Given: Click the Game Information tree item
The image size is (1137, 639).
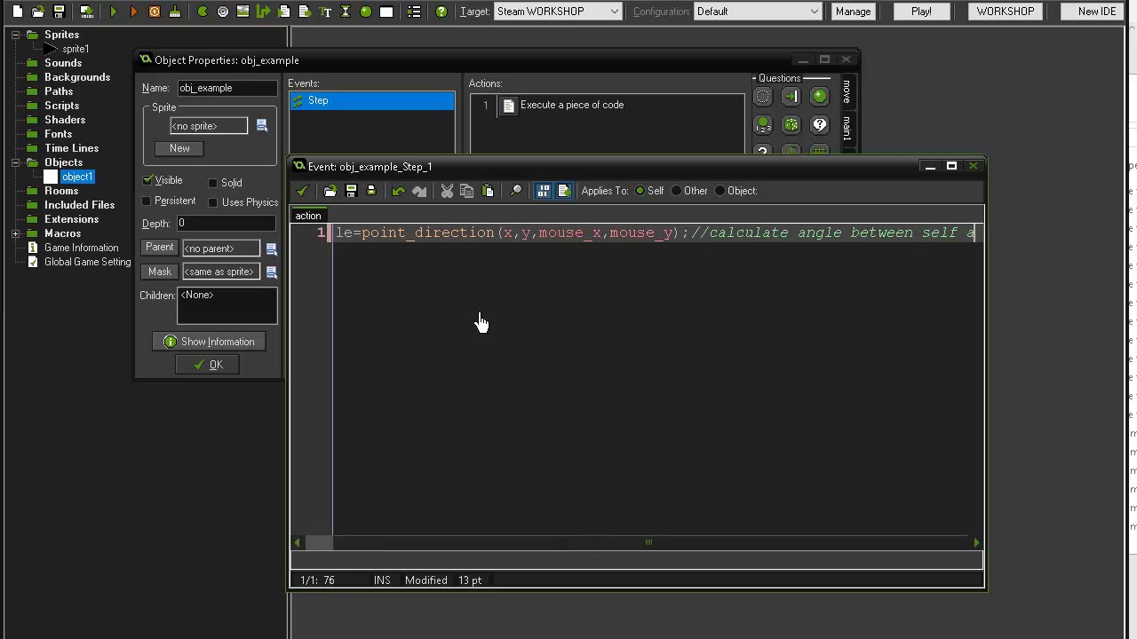Looking at the screenshot, I should [81, 248].
